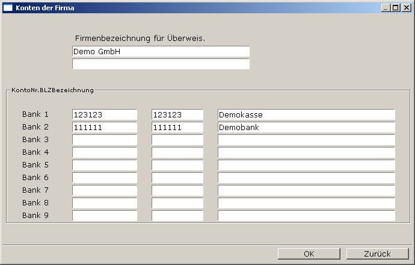Focus the Bank 4 BLZ field
This screenshot has width=415, height=265.
pos(177,152)
